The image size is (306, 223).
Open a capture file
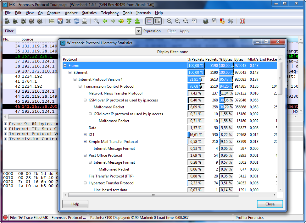pos(52,21)
